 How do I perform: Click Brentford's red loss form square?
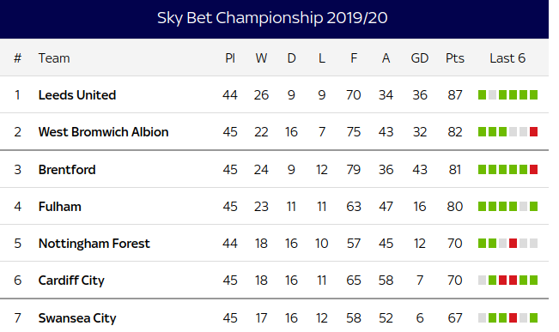point(534,169)
